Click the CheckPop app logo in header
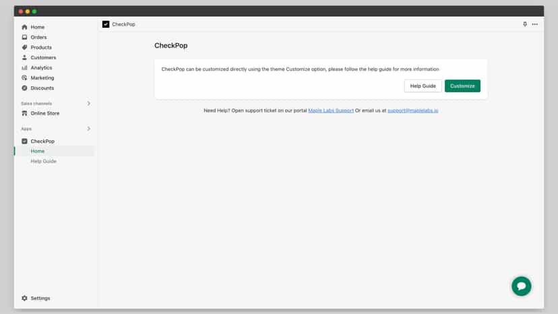This screenshot has width=558, height=314. 106,24
